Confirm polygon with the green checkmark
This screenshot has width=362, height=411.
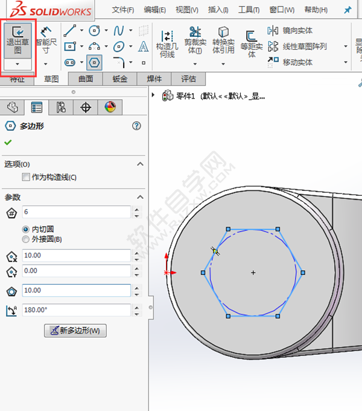click(8, 142)
